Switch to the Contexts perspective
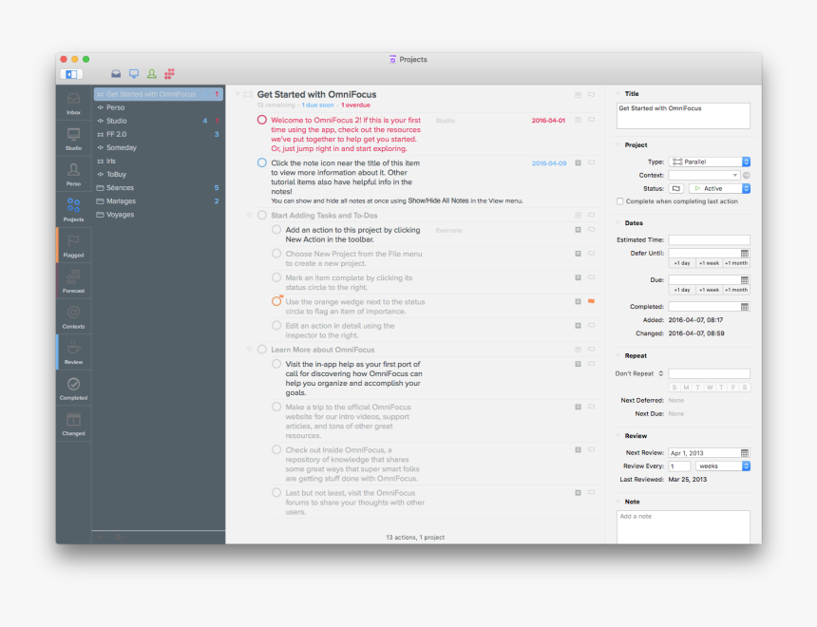The width and height of the screenshot is (817, 627). (73, 316)
